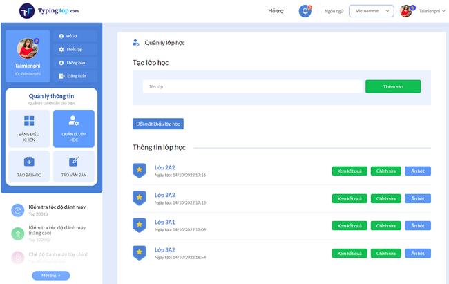
Task: Click the Typingtop.com logo
Action: [50, 11]
